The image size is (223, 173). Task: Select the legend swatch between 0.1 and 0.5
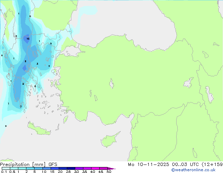tap(6, 168)
